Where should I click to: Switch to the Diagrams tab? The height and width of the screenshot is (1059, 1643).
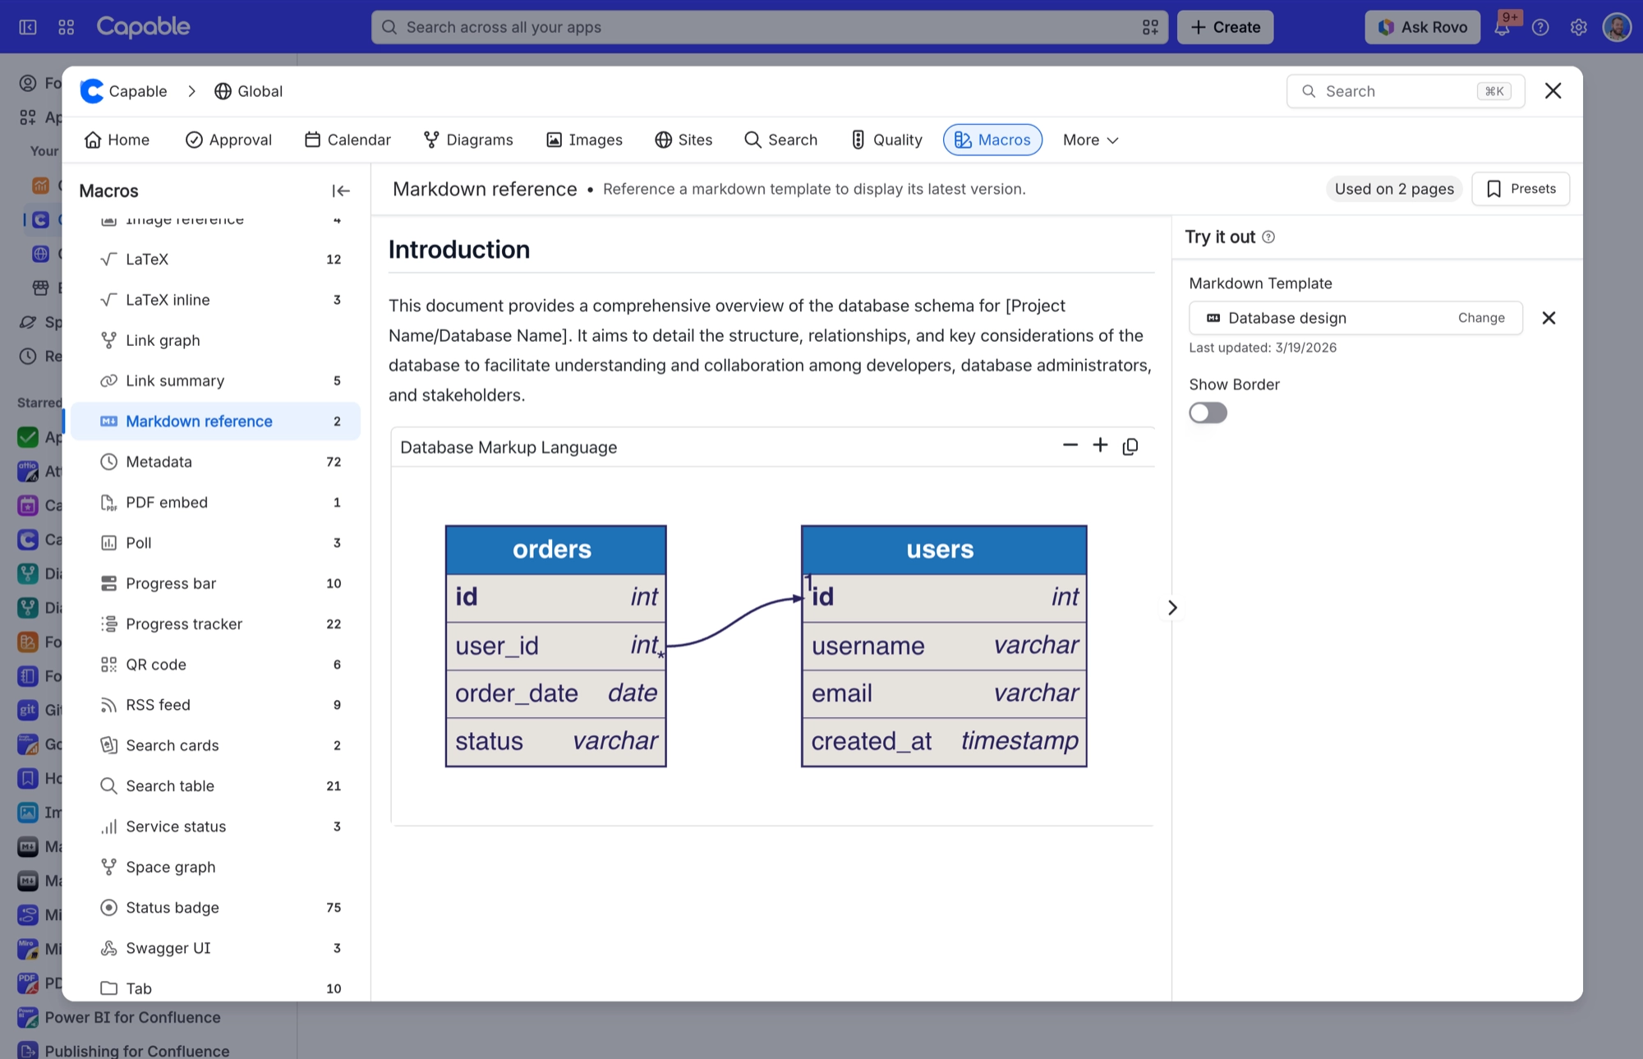(x=468, y=140)
